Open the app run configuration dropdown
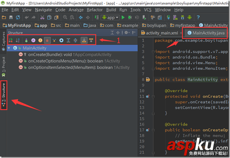The height and width of the screenshot is (158, 230). (110, 18)
